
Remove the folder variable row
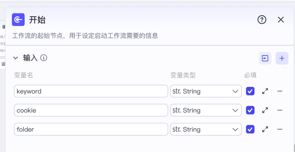[280, 130]
